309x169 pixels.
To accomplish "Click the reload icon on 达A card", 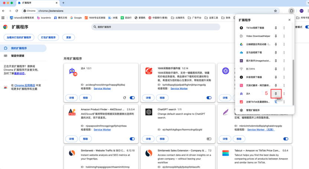I will 124,98.
